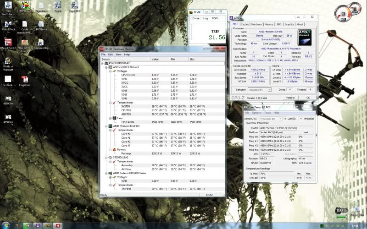Open the Mass Effect 2 desktop shortcut
Viewport: 367px width, 229px height.
pyautogui.click(x=8, y=44)
